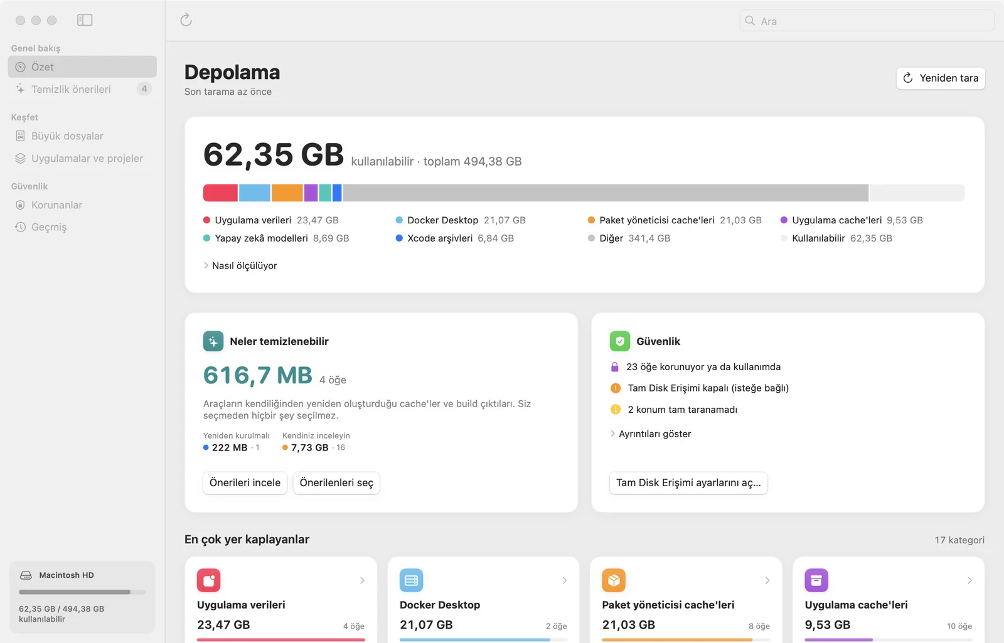Click the purple Uygulama cache'leri card icon
Screen dimensions: 1004x643
(x=816, y=580)
